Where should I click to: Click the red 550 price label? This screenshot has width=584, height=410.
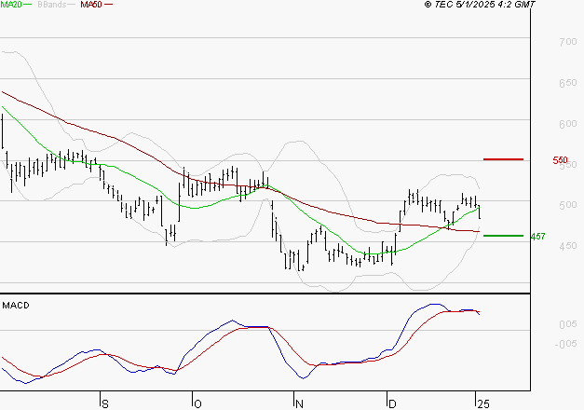[560, 161]
